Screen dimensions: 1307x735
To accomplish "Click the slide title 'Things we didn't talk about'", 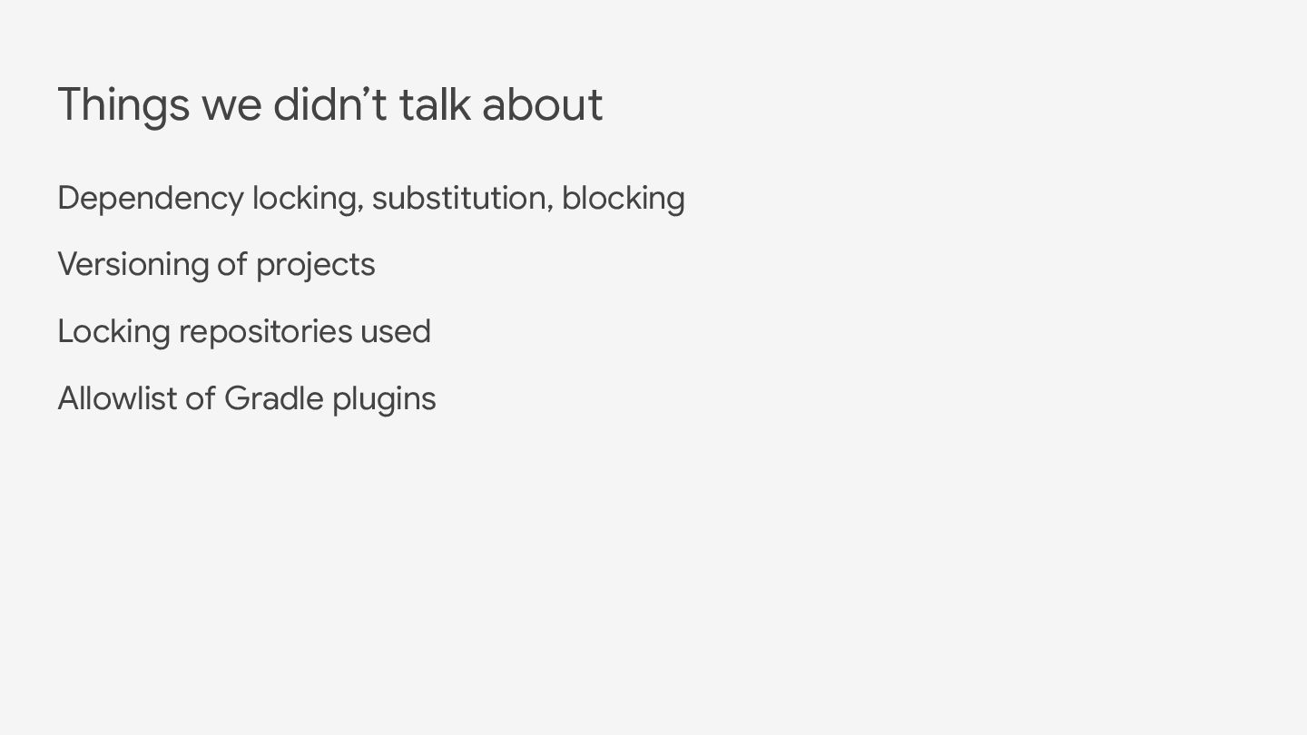I will tap(330, 105).
